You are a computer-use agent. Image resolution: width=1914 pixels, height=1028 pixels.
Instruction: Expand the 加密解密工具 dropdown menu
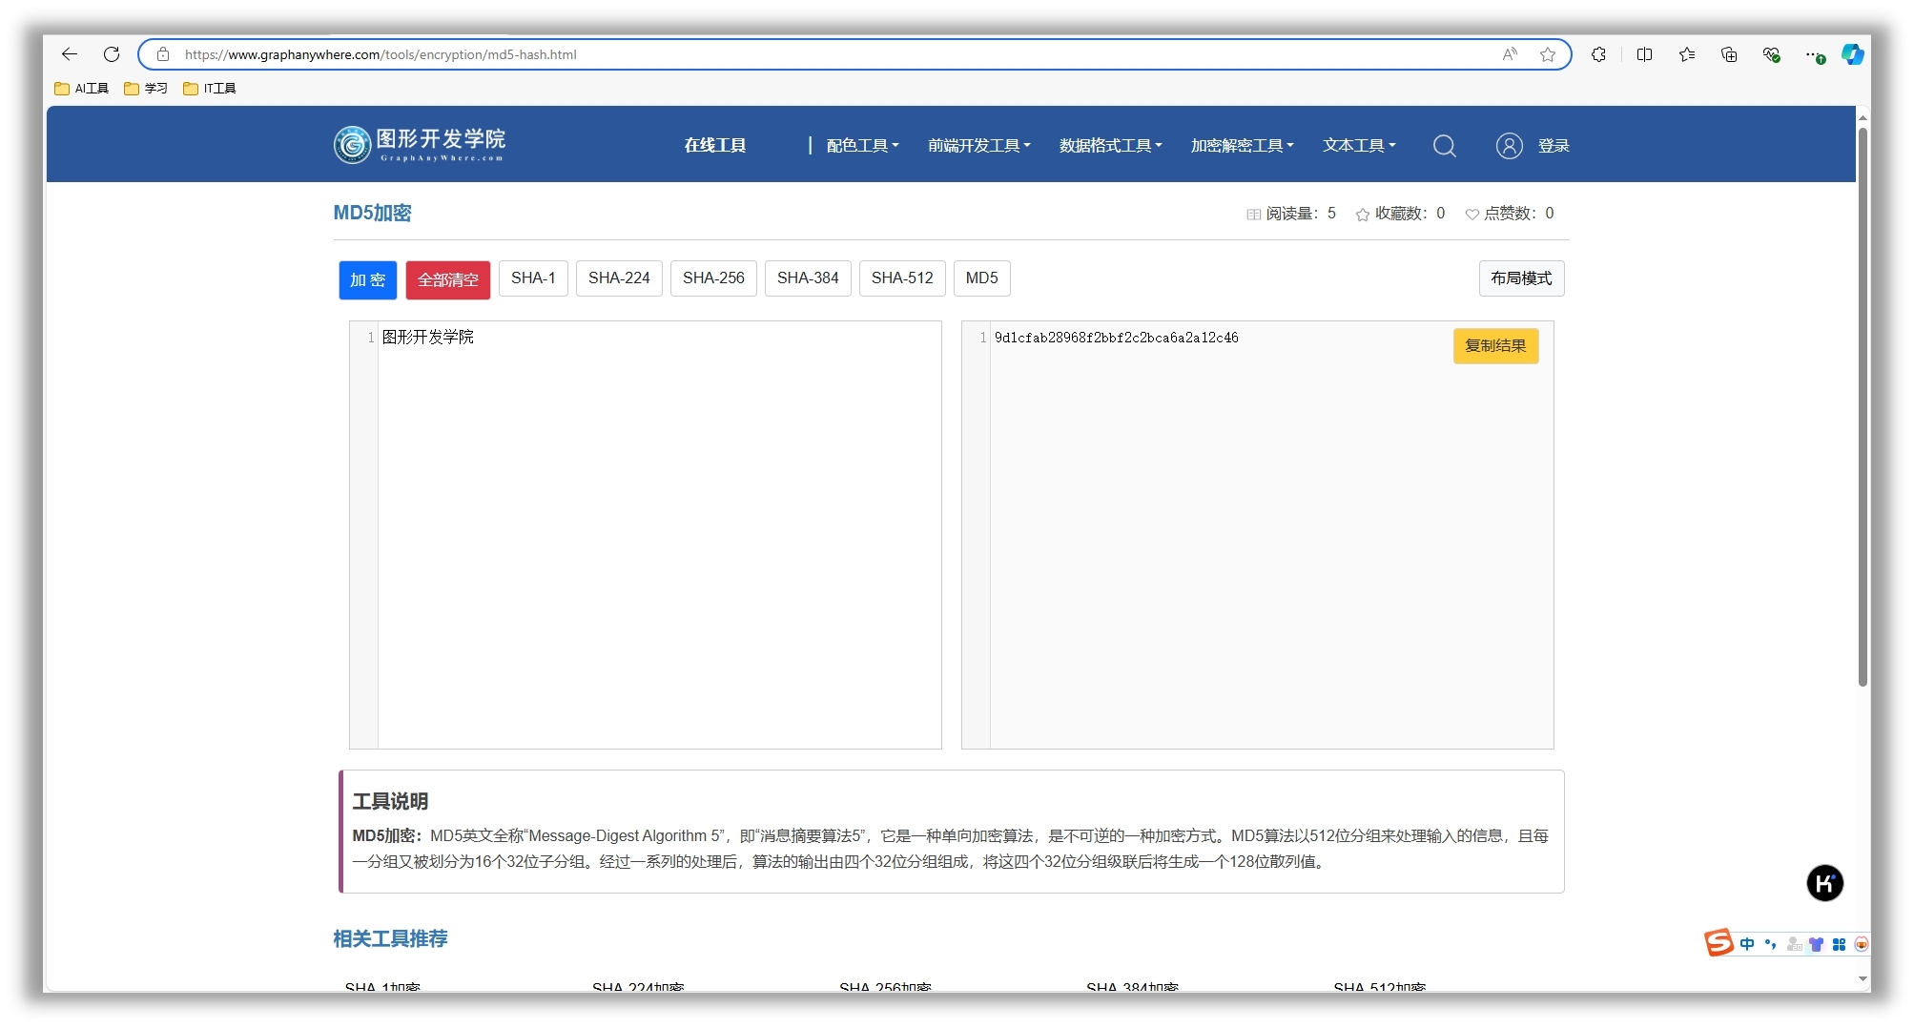[1243, 146]
